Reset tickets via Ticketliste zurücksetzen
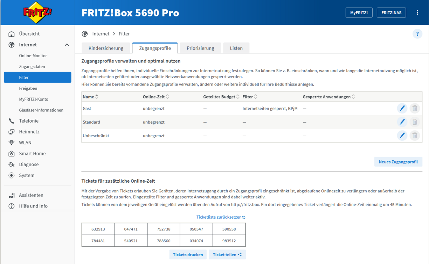The width and height of the screenshot is (429, 264). [221, 217]
